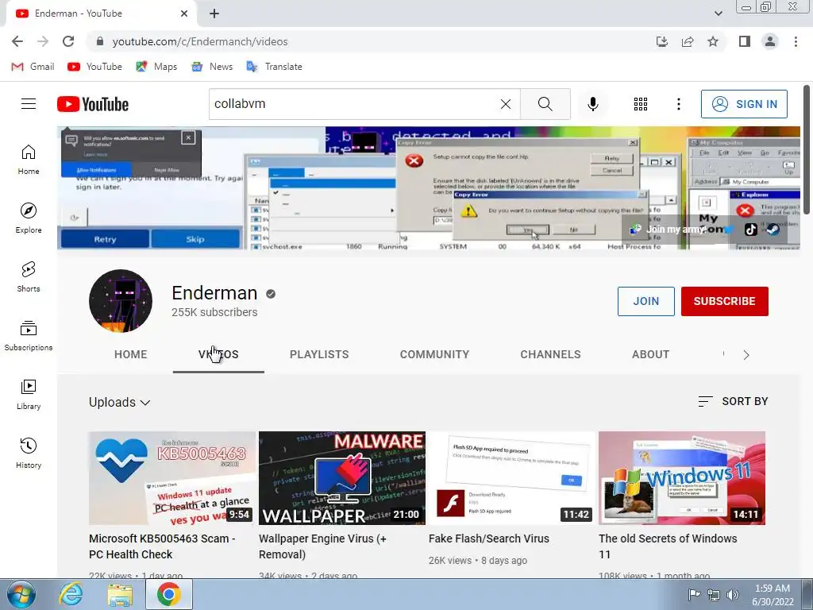Open the YouTube bookmark

click(x=95, y=67)
